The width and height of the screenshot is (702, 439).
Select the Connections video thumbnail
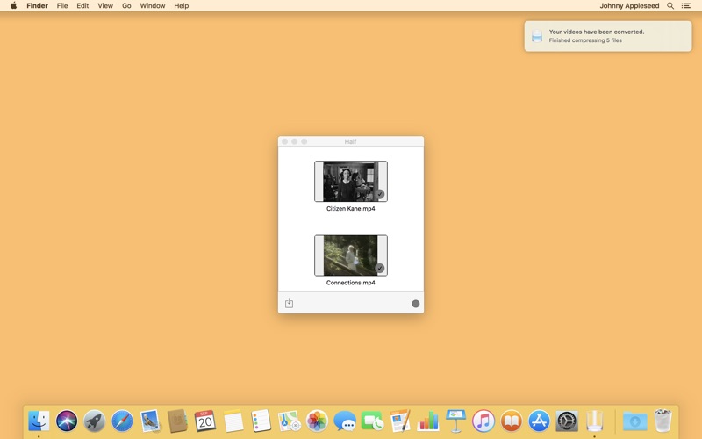[351, 255]
